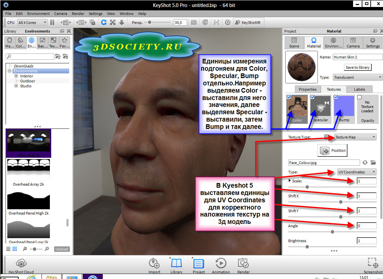Toggle the Color texture checkbox
Viewport: 383px width, 279px height.
coord(289,97)
